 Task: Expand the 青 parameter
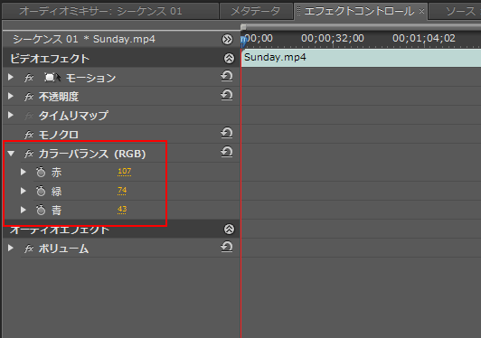[24, 210]
